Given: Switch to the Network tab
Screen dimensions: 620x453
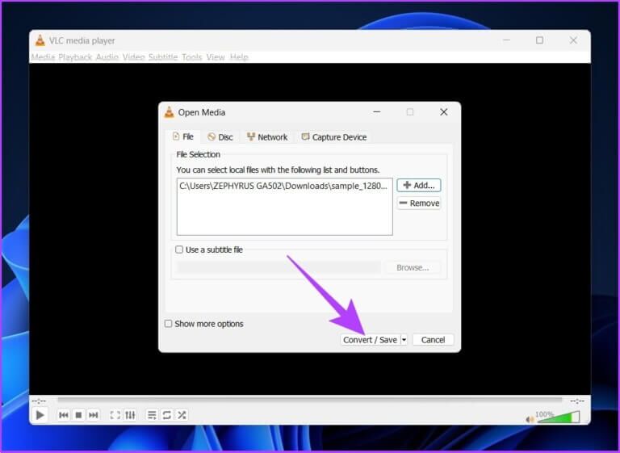Looking at the screenshot, I should (x=267, y=137).
